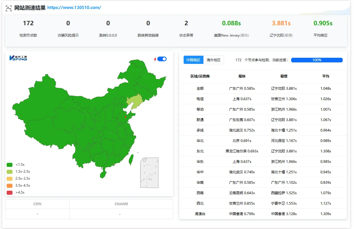Click the red lightning bolt icon on the map
The height and width of the screenshot is (229, 354).
[155, 59]
